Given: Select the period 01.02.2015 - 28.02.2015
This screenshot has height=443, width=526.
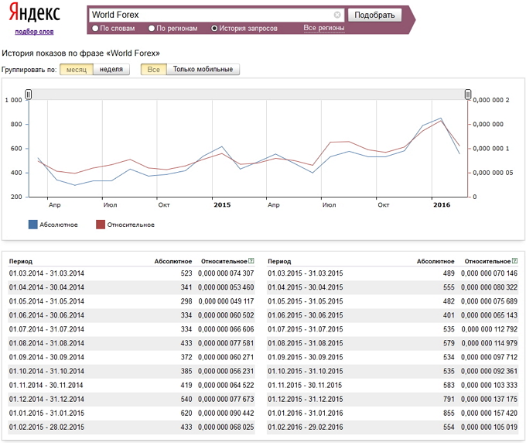Looking at the screenshot, I should point(46,428).
